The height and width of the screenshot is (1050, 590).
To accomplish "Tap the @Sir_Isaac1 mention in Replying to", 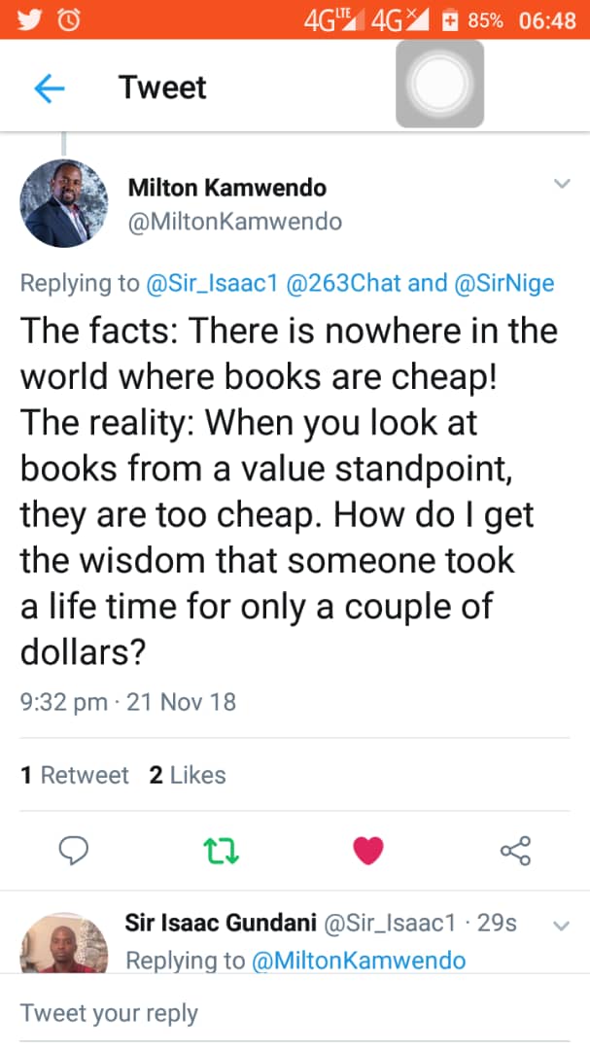I will click(x=212, y=283).
